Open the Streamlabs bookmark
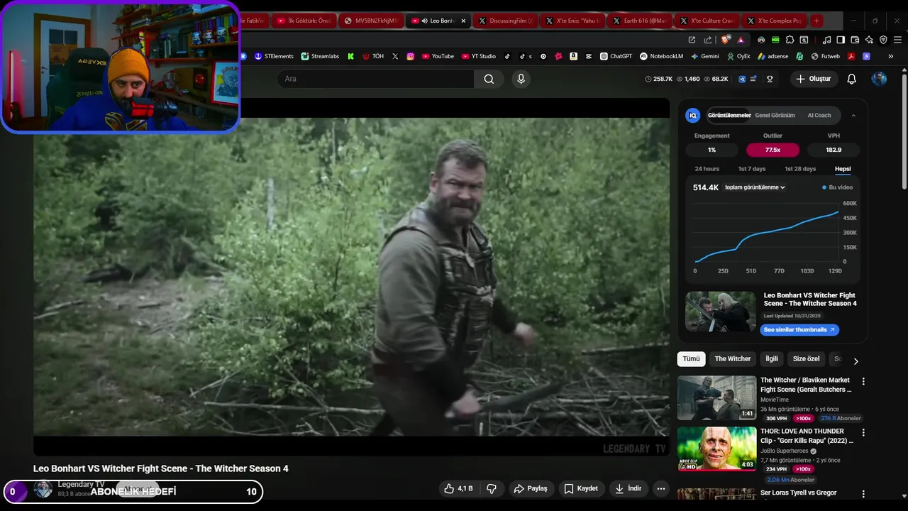 click(x=320, y=56)
